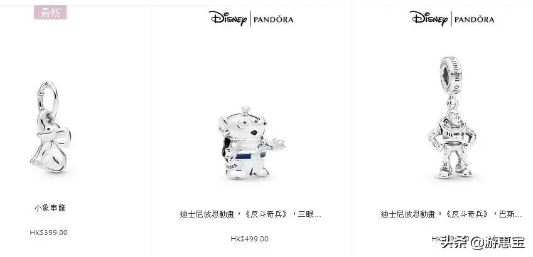Open the 迪士尼彼思動畫 三眼 product title
This screenshot has width=533, height=257.
coord(250,214)
